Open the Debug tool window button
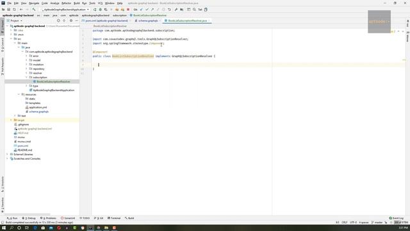 tap(29, 218)
